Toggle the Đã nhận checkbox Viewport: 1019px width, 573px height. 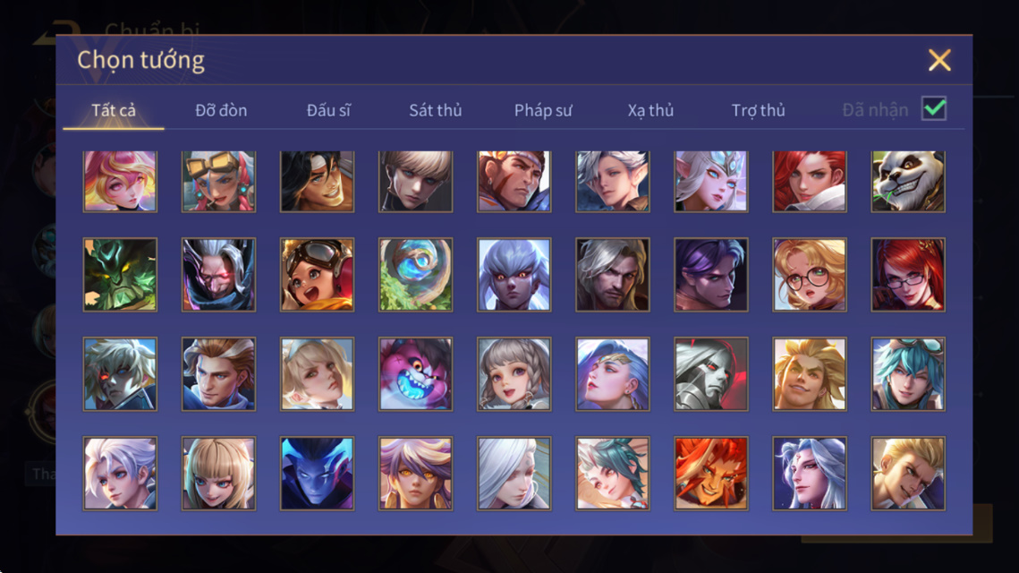coord(934,108)
